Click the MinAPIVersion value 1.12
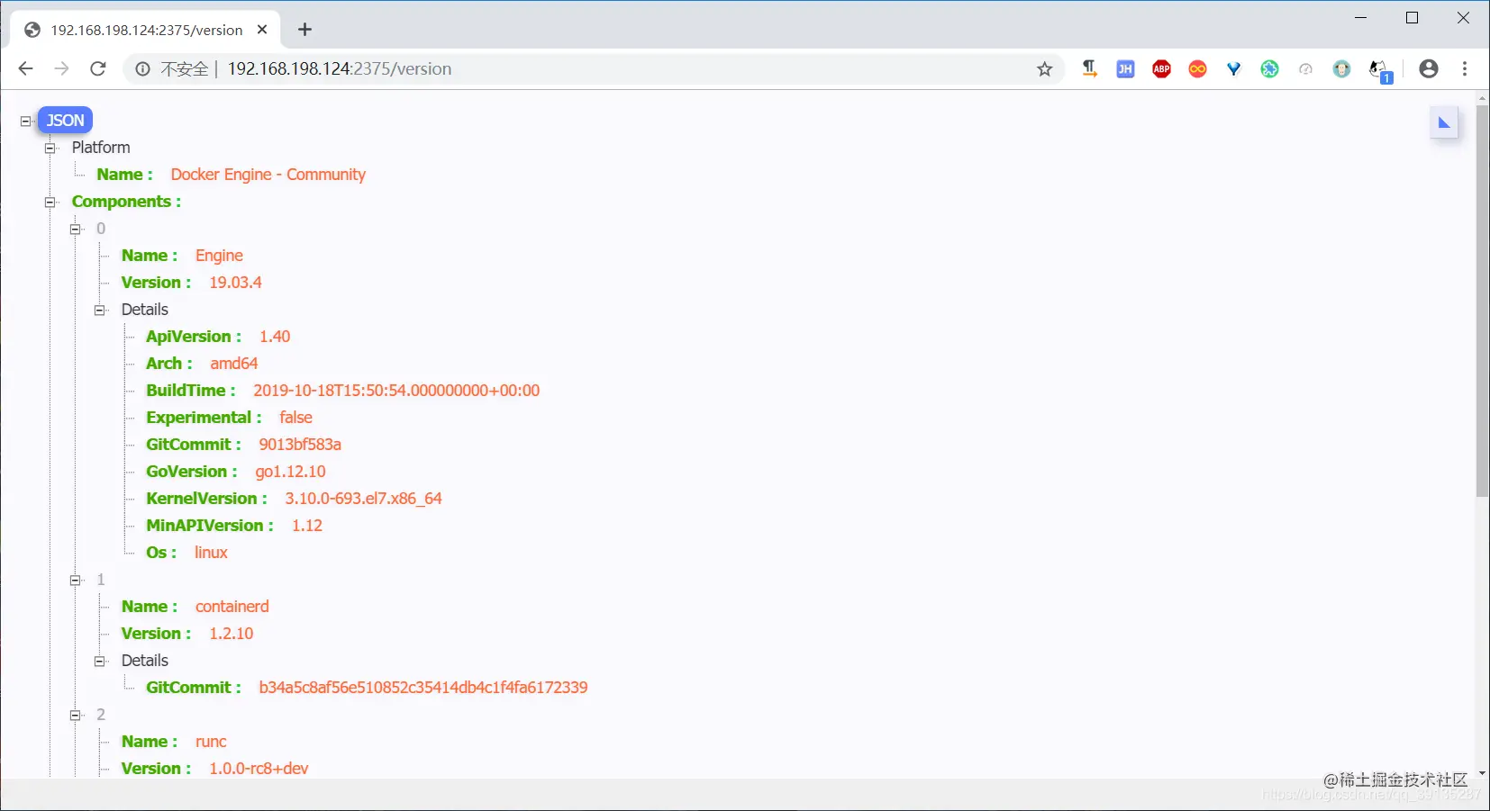Viewport: 1490px width, 811px height. 307,526
